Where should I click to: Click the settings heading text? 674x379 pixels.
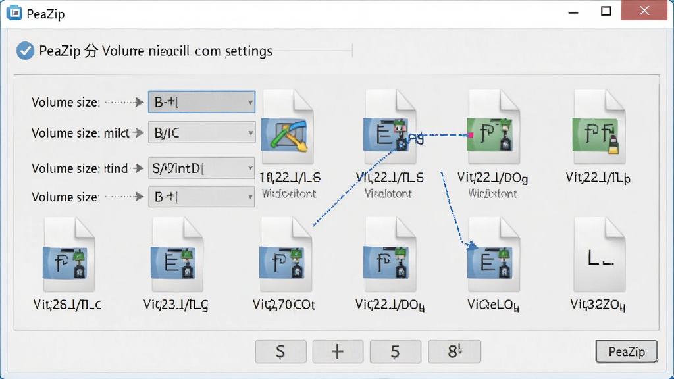(155, 51)
